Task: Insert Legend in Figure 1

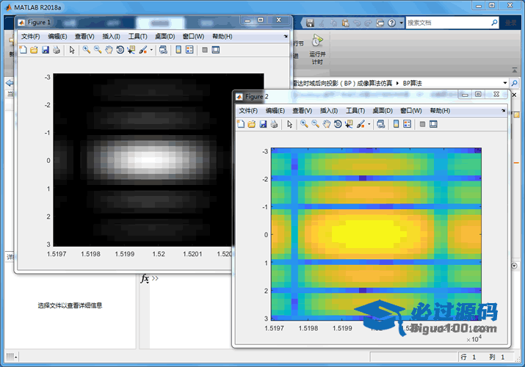Action: (x=189, y=50)
